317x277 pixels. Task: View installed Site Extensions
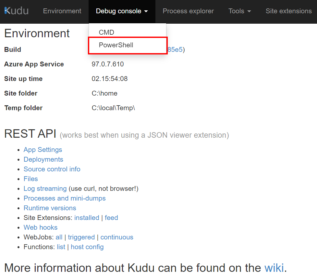click(87, 218)
